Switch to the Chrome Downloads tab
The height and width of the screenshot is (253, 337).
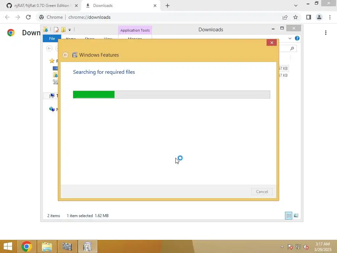coord(120,6)
